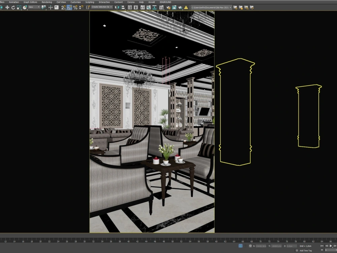Screen dimensions: 337x253
Task: Click the Y coordinate field
Action: (276, 246)
